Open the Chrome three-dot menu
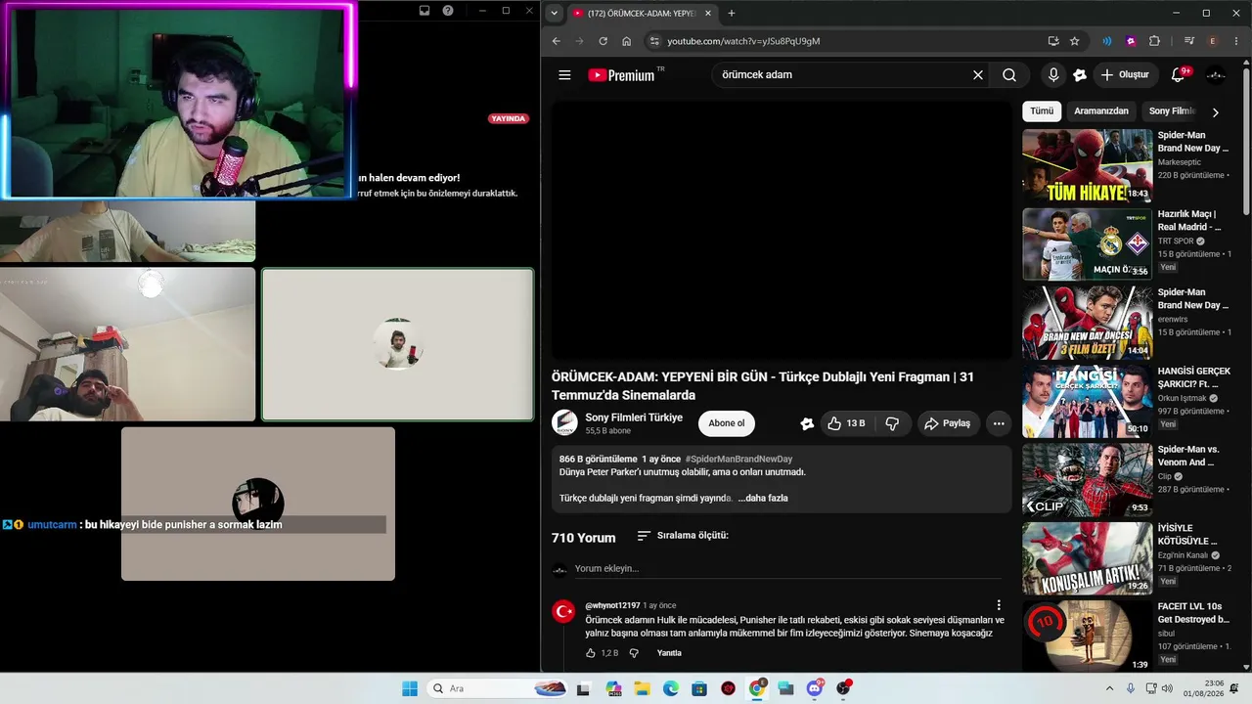Screen dimensions: 1252x704 click(1237, 41)
